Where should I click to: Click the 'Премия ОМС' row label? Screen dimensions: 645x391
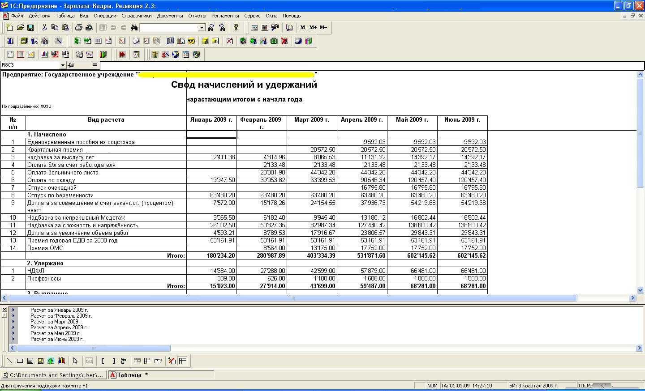[45, 248]
